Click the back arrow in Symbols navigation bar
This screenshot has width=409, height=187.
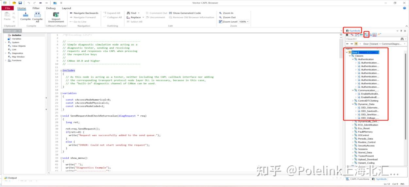tap(347, 43)
